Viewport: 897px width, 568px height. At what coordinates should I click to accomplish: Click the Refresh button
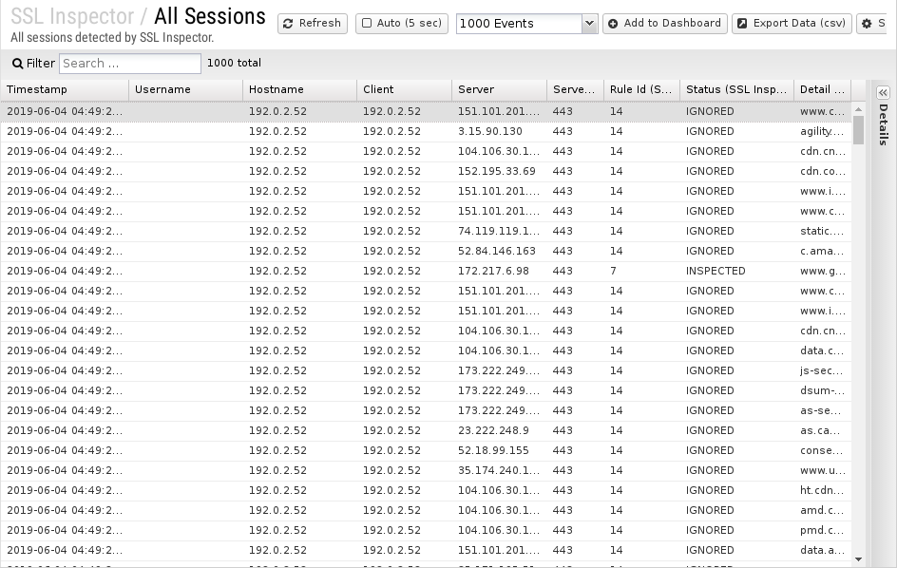(x=313, y=24)
